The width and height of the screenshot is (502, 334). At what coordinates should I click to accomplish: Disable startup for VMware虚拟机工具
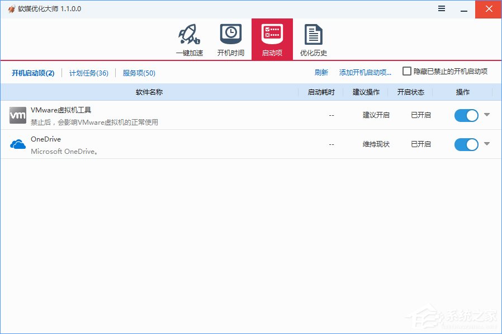[466, 115]
